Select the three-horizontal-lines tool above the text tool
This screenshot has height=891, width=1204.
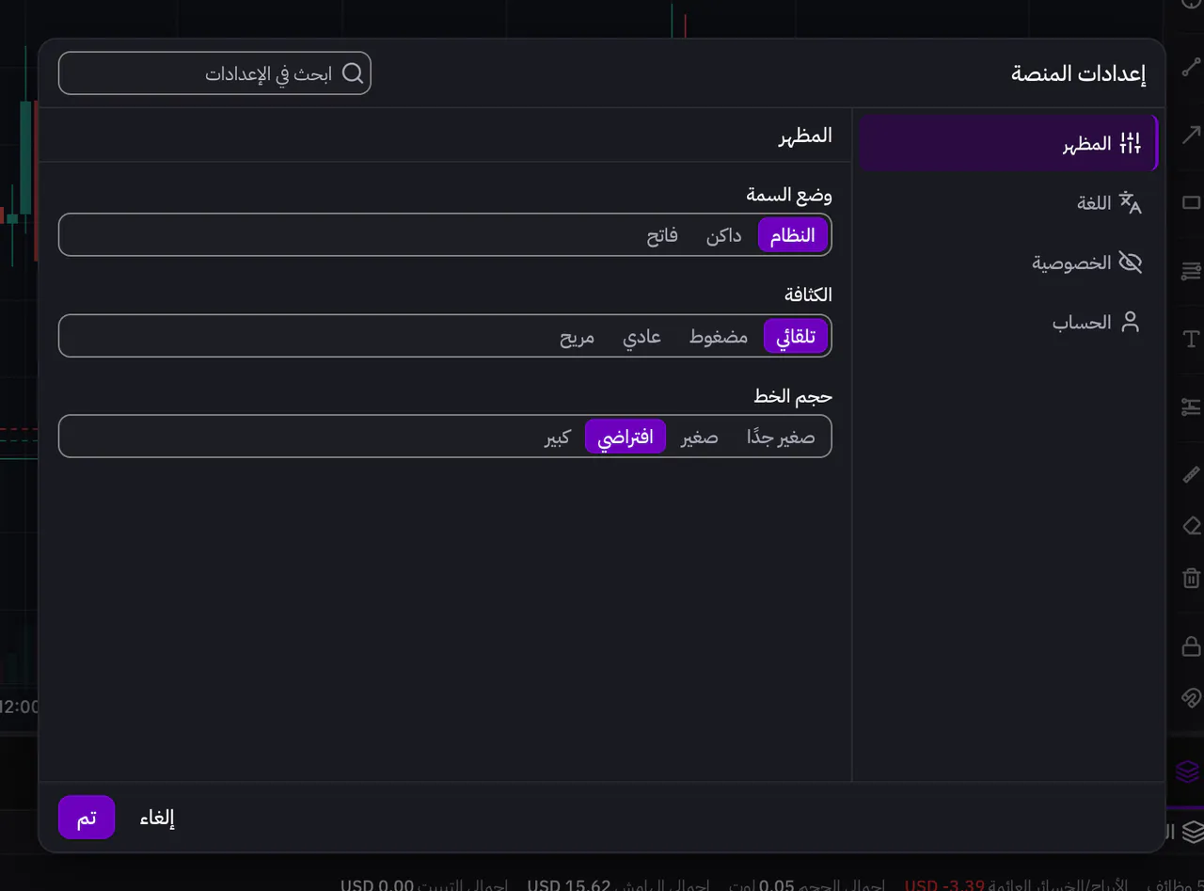pyautogui.click(x=1191, y=271)
